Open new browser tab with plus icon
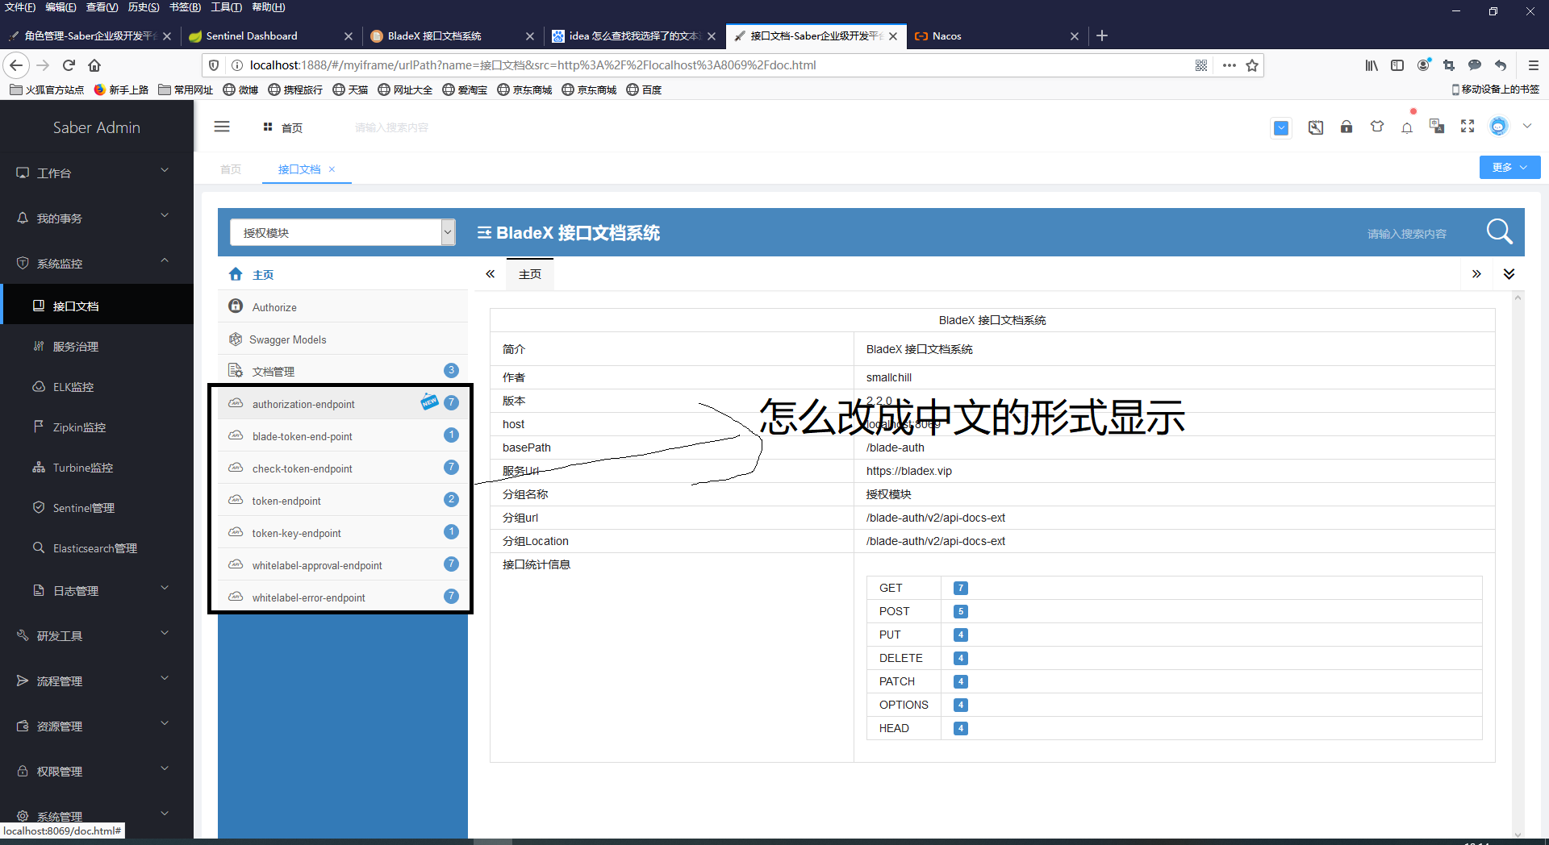Screen dimensions: 1549x845 coord(1102,35)
